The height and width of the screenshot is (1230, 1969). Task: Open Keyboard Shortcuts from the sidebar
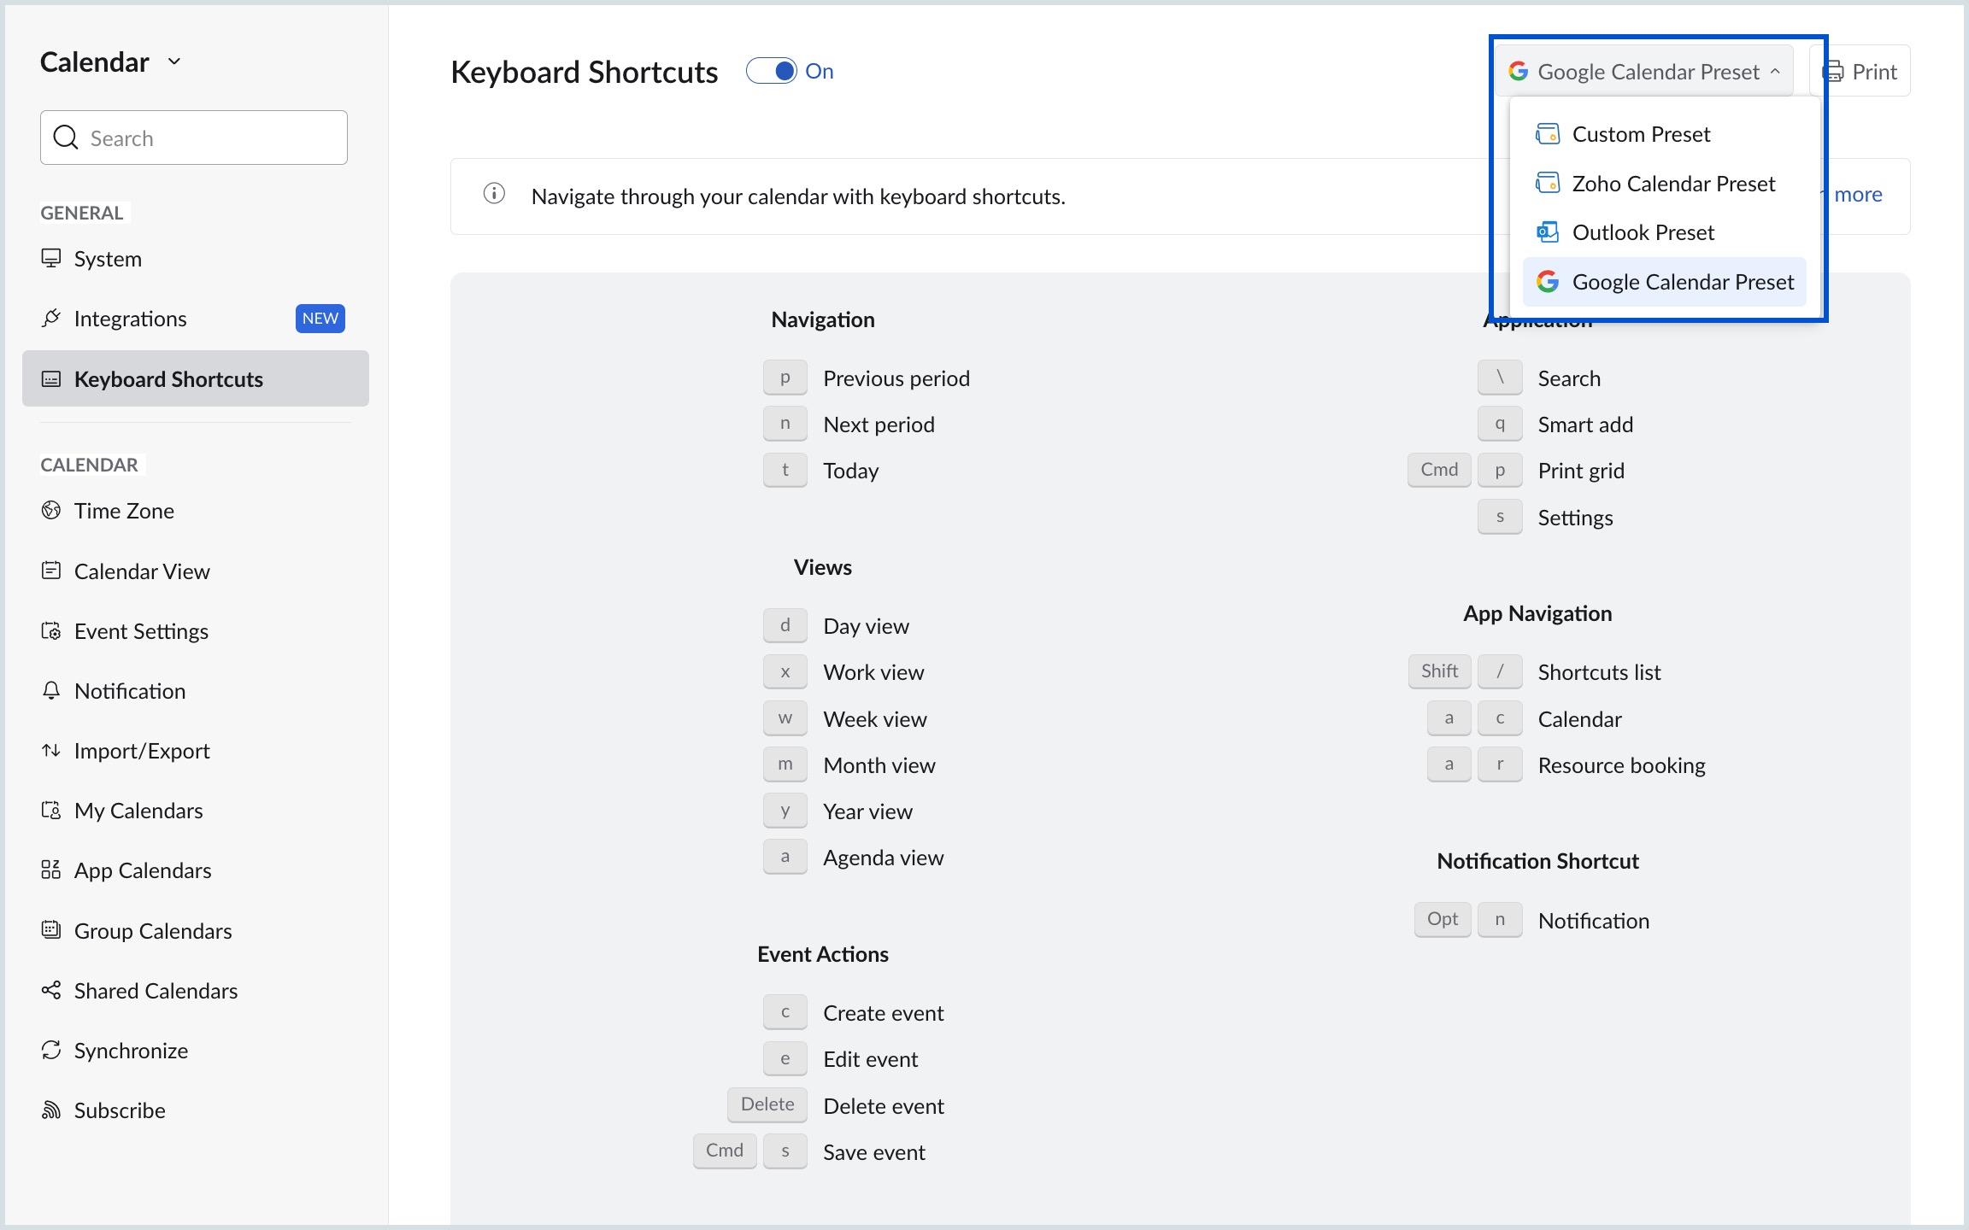tap(168, 378)
